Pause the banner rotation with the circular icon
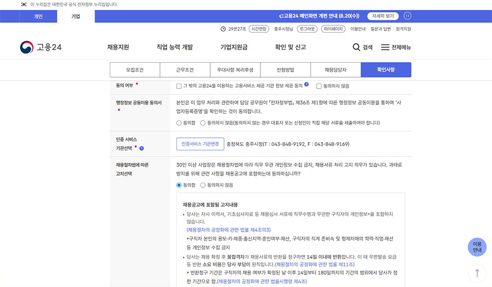The width and height of the screenshot is (492, 287). coord(407,15)
